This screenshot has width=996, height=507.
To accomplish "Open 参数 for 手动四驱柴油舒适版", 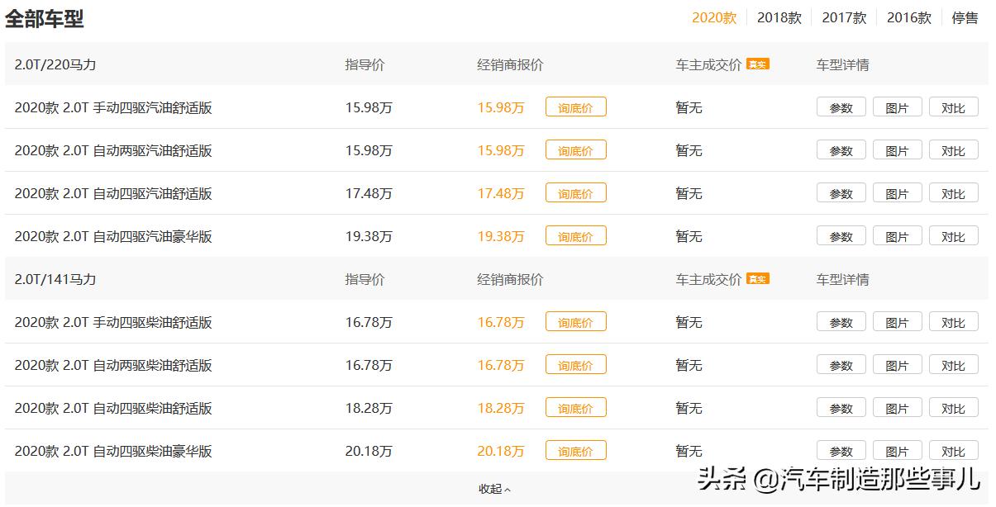I will (x=840, y=321).
